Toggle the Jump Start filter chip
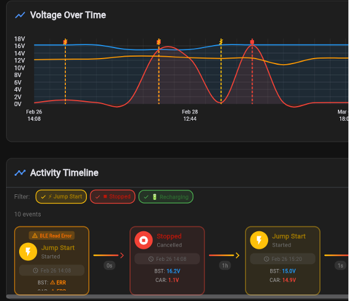Screen dimensions: 349x301 click(61, 197)
